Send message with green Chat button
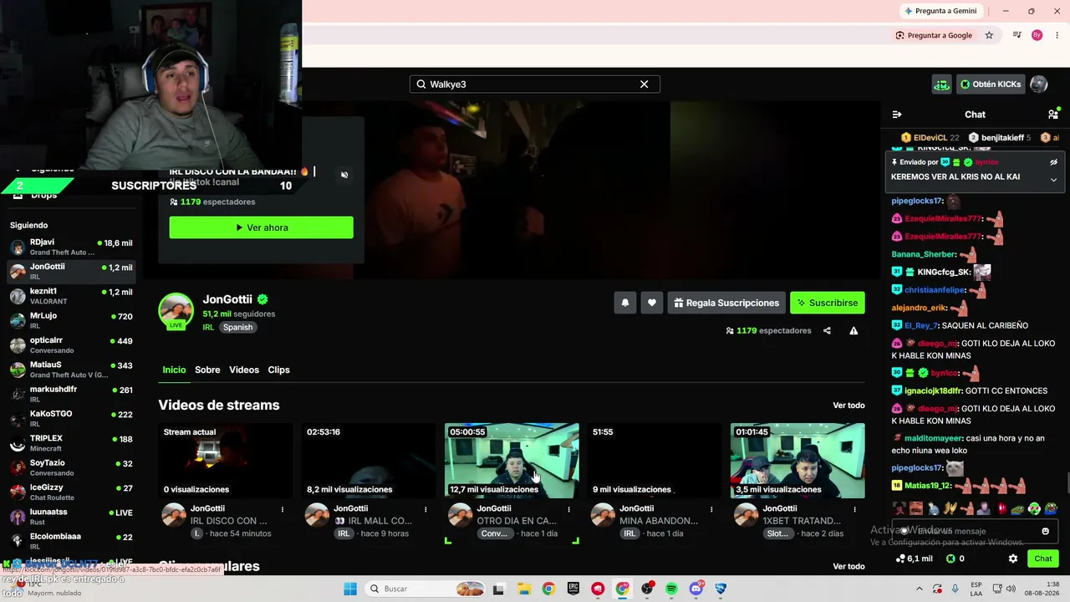 click(x=1042, y=559)
